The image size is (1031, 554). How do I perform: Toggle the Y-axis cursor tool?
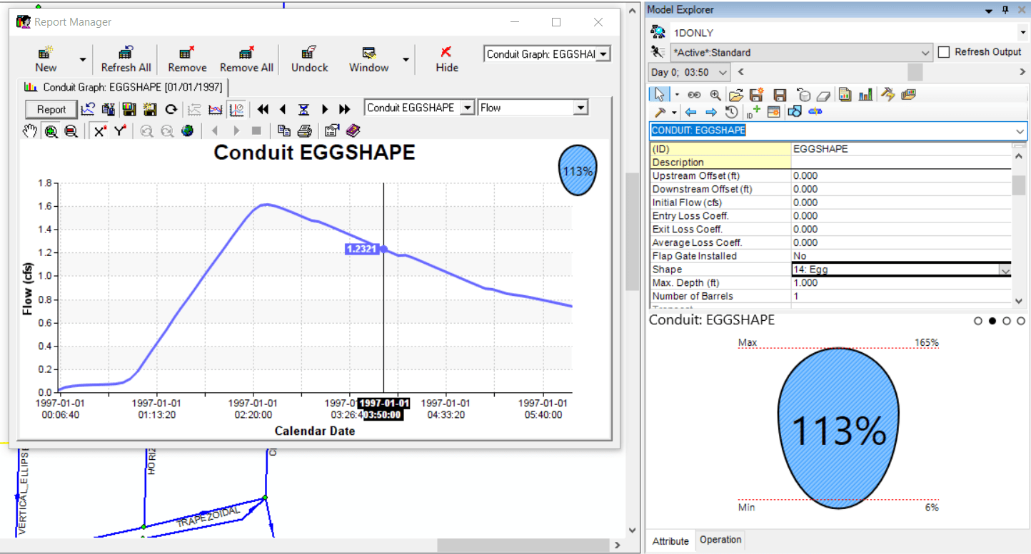tap(119, 131)
